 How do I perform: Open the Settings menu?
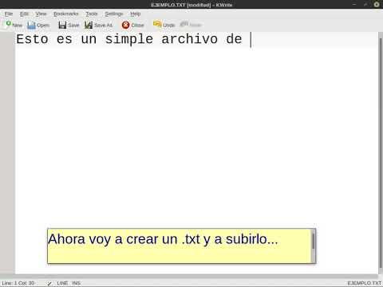pyautogui.click(x=114, y=14)
